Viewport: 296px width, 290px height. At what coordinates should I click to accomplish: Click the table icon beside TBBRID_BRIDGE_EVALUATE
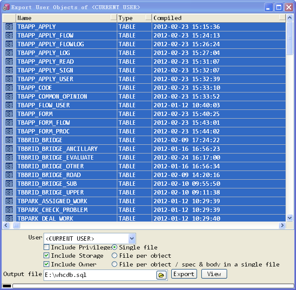pos(9,157)
